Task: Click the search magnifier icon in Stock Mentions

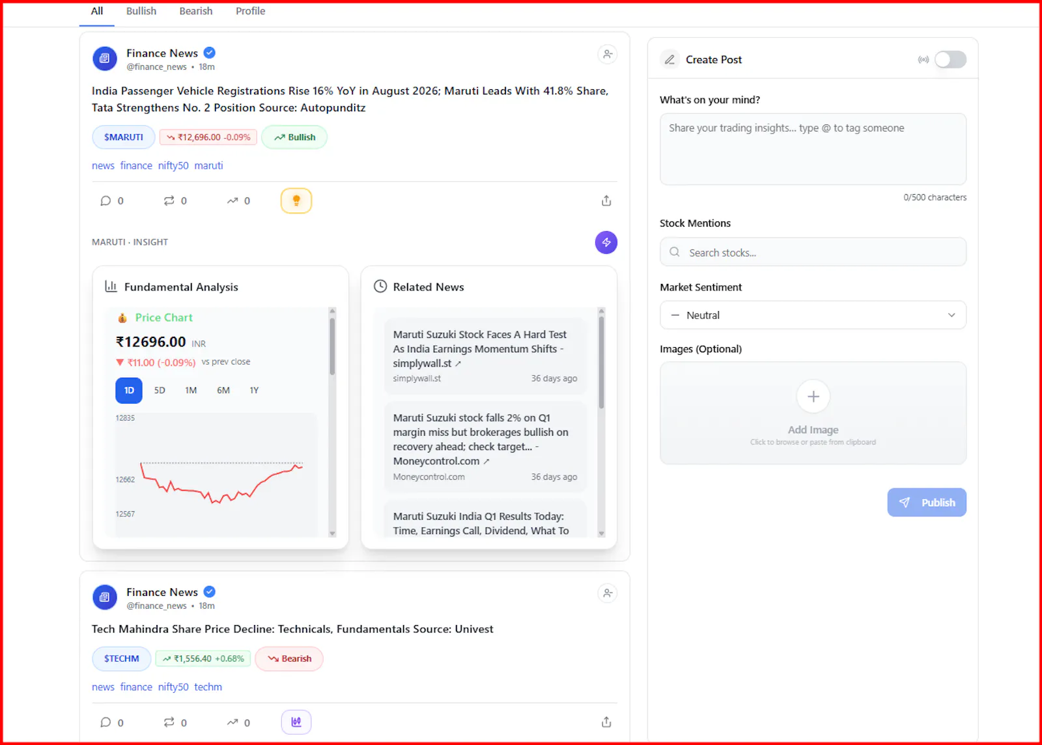Action: [675, 252]
